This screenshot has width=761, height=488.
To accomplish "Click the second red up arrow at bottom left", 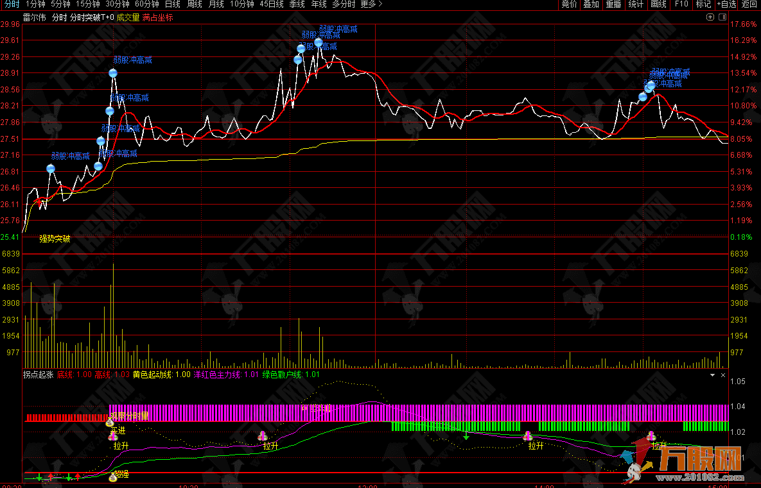I will coord(78,478).
